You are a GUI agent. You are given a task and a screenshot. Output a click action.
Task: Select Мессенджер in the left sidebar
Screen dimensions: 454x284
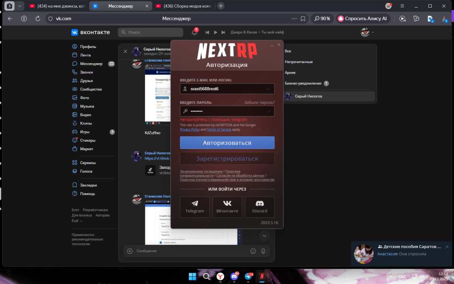click(91, 64)
